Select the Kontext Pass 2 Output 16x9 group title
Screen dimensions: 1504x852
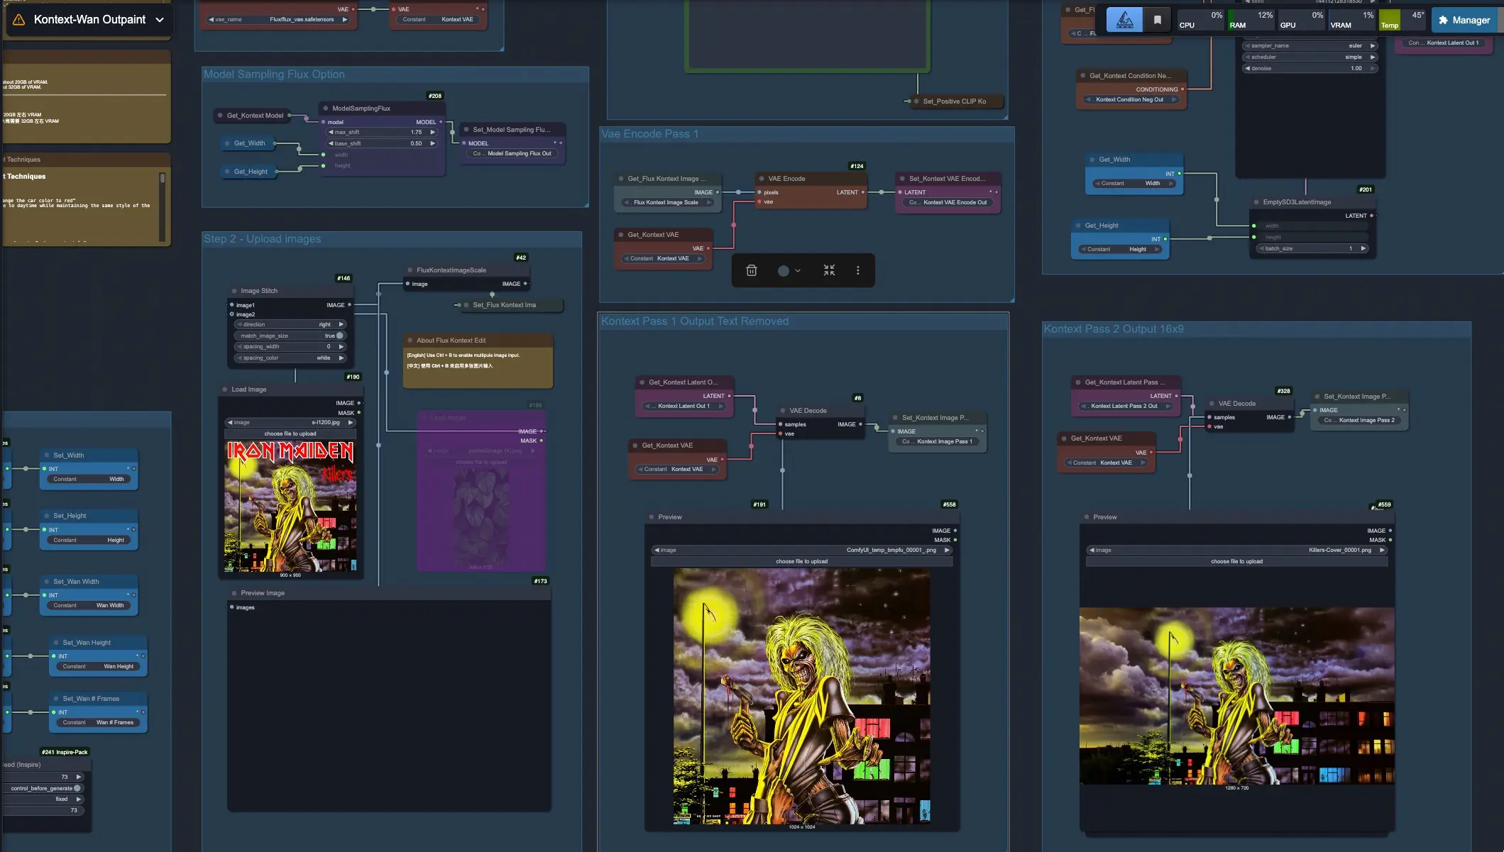point(1113,329)
